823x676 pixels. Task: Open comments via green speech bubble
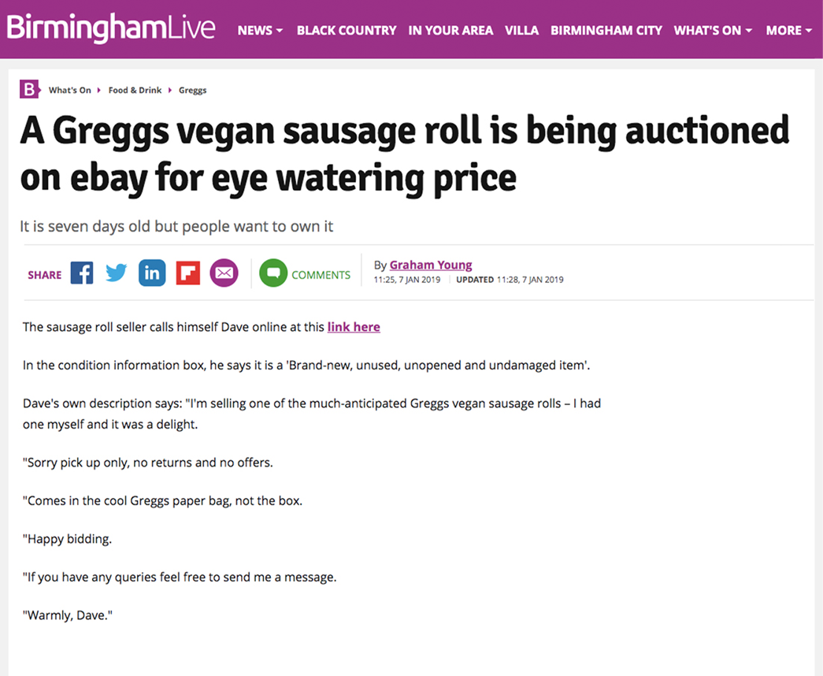coord(273,273)
